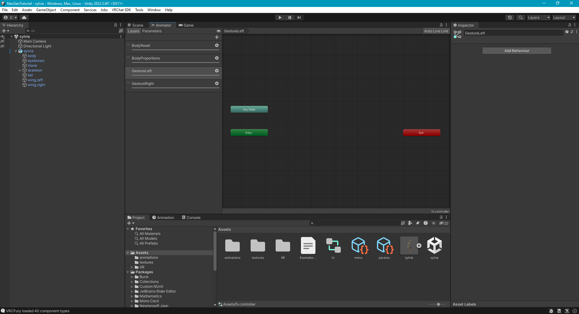
Task: Filter Project assets by label tag
Action: pyautogui.click(x=418, y=223)
